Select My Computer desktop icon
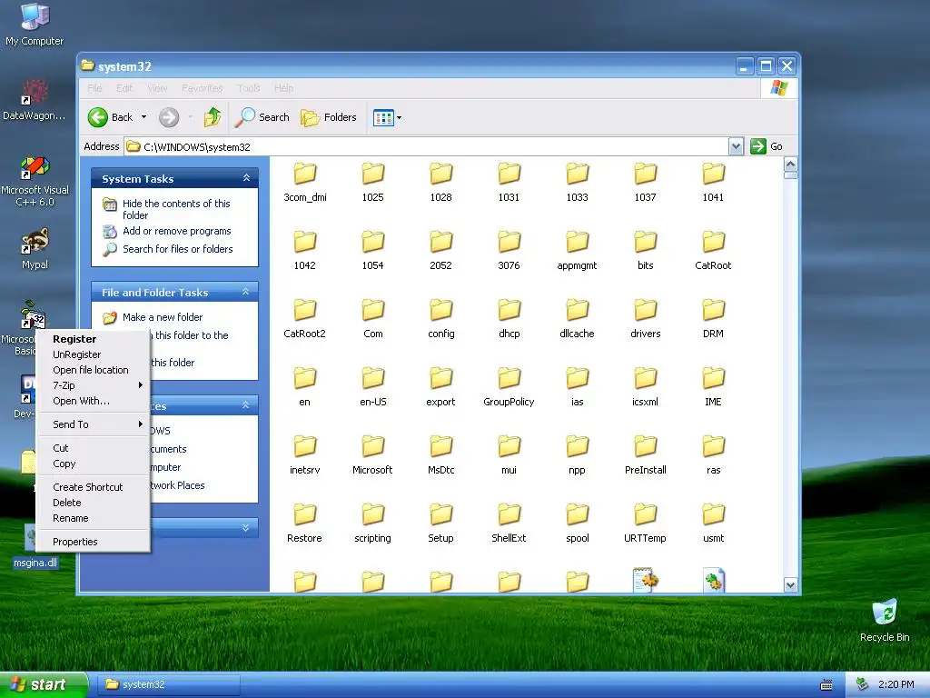Screen dimensions: 930x698 (35, 25)
